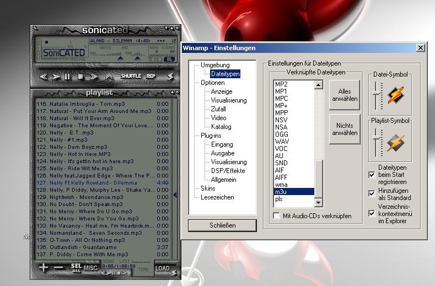Adjust the Playlist-Symbol slider
435x286 pixels.
tap(377, 138)
